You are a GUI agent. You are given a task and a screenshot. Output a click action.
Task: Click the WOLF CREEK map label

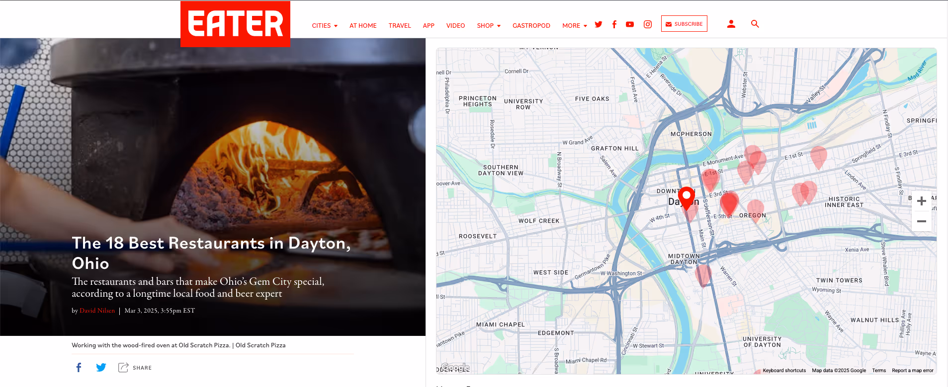pos(539,221)
